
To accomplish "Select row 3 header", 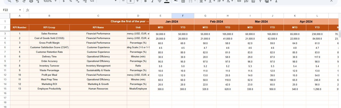I will [x=5, y=34].
